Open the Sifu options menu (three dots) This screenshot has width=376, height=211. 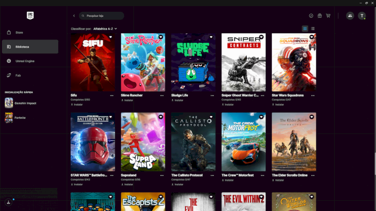[112, 95]
